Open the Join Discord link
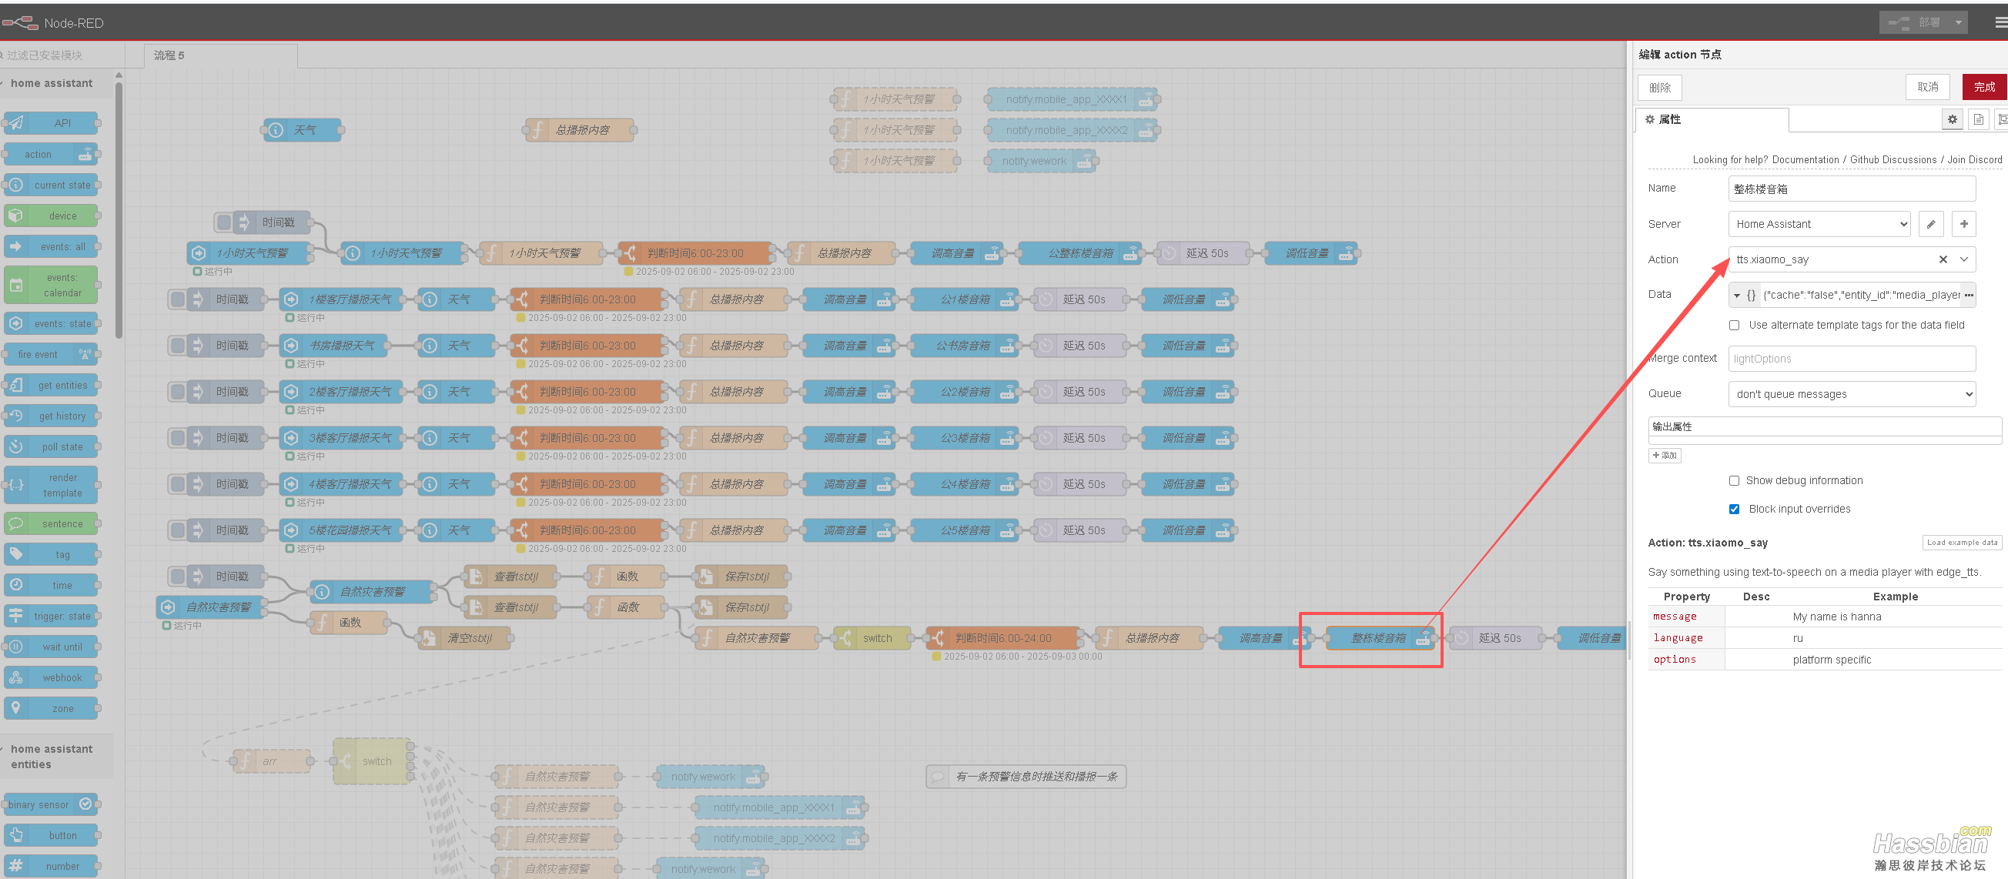 (x=1973, y=160)
